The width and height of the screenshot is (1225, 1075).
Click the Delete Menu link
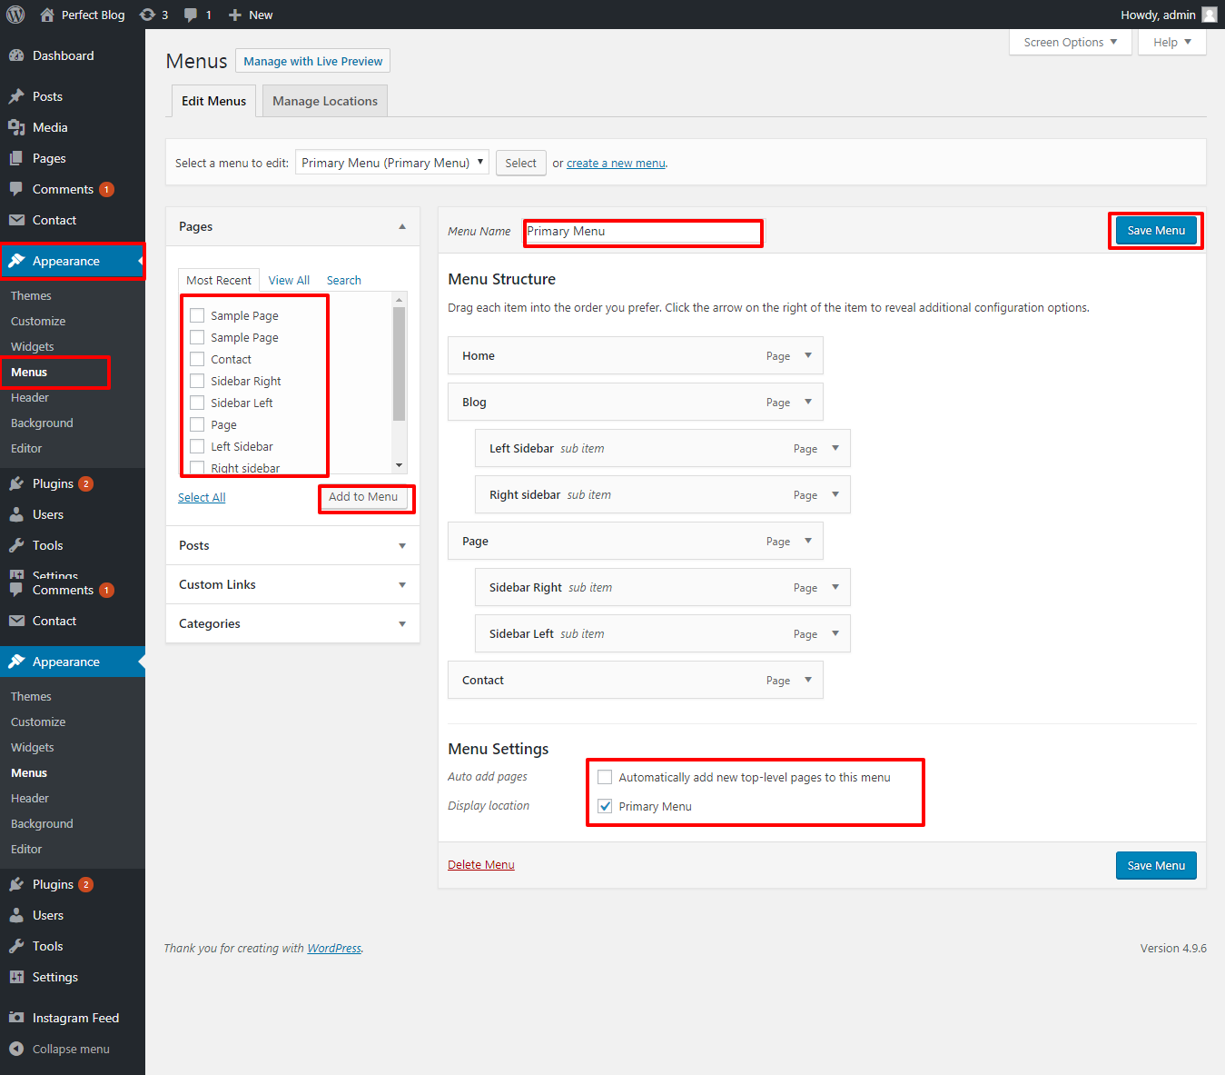[480, 864]
